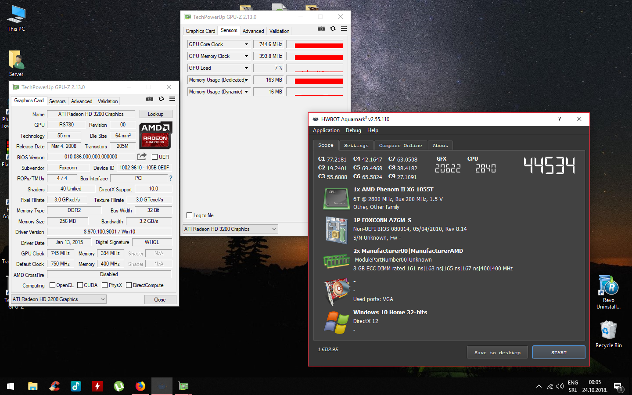
Task: Switch to the About tab in Aquamark
Action: pos(440,145)
